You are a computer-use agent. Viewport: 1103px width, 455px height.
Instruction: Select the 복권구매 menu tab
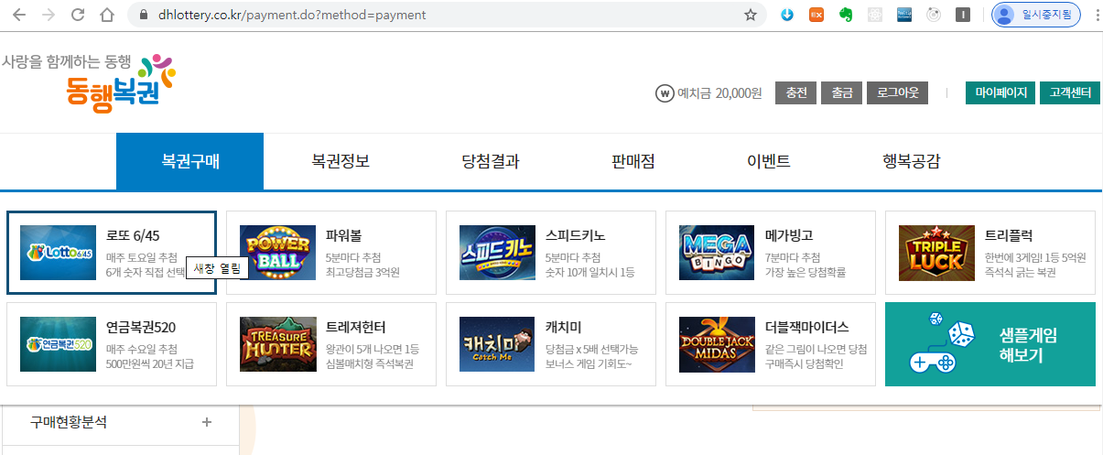(189, 161)
